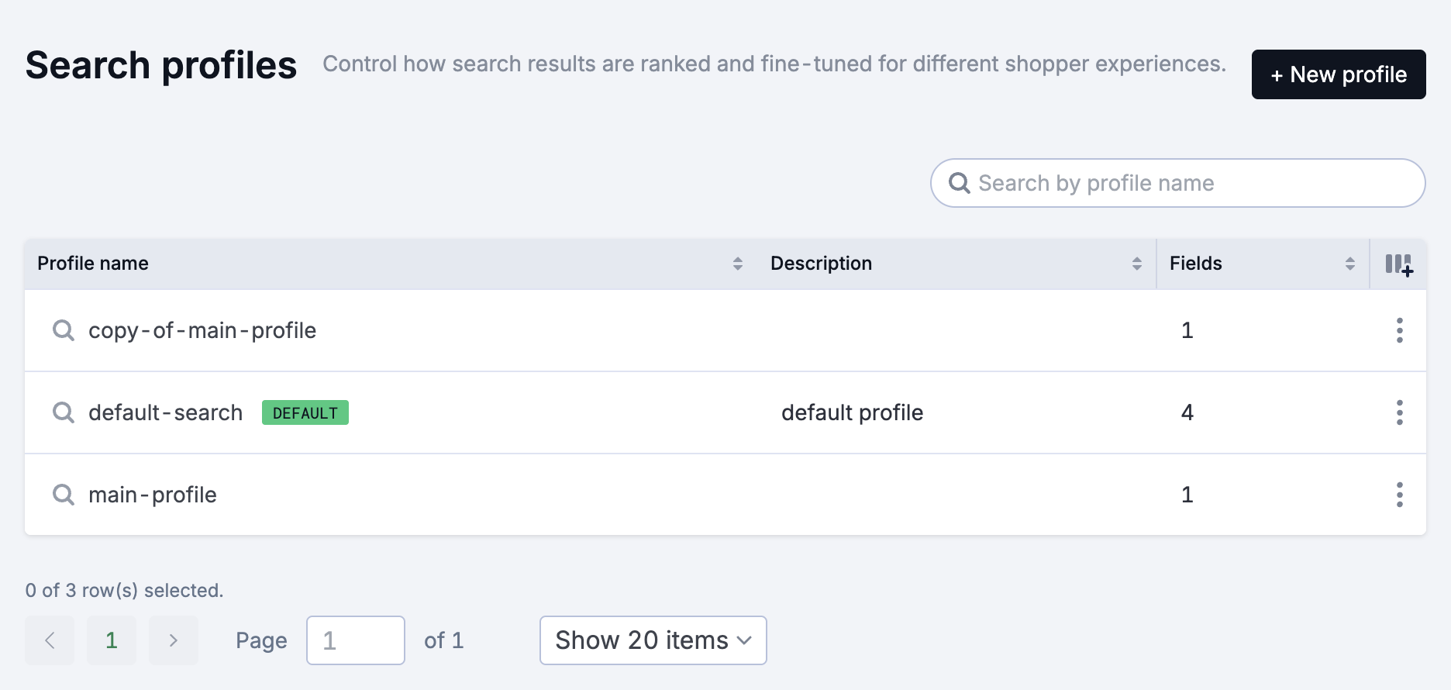Click the DEFAULT badge on default-search

click(x=305, y=412)
